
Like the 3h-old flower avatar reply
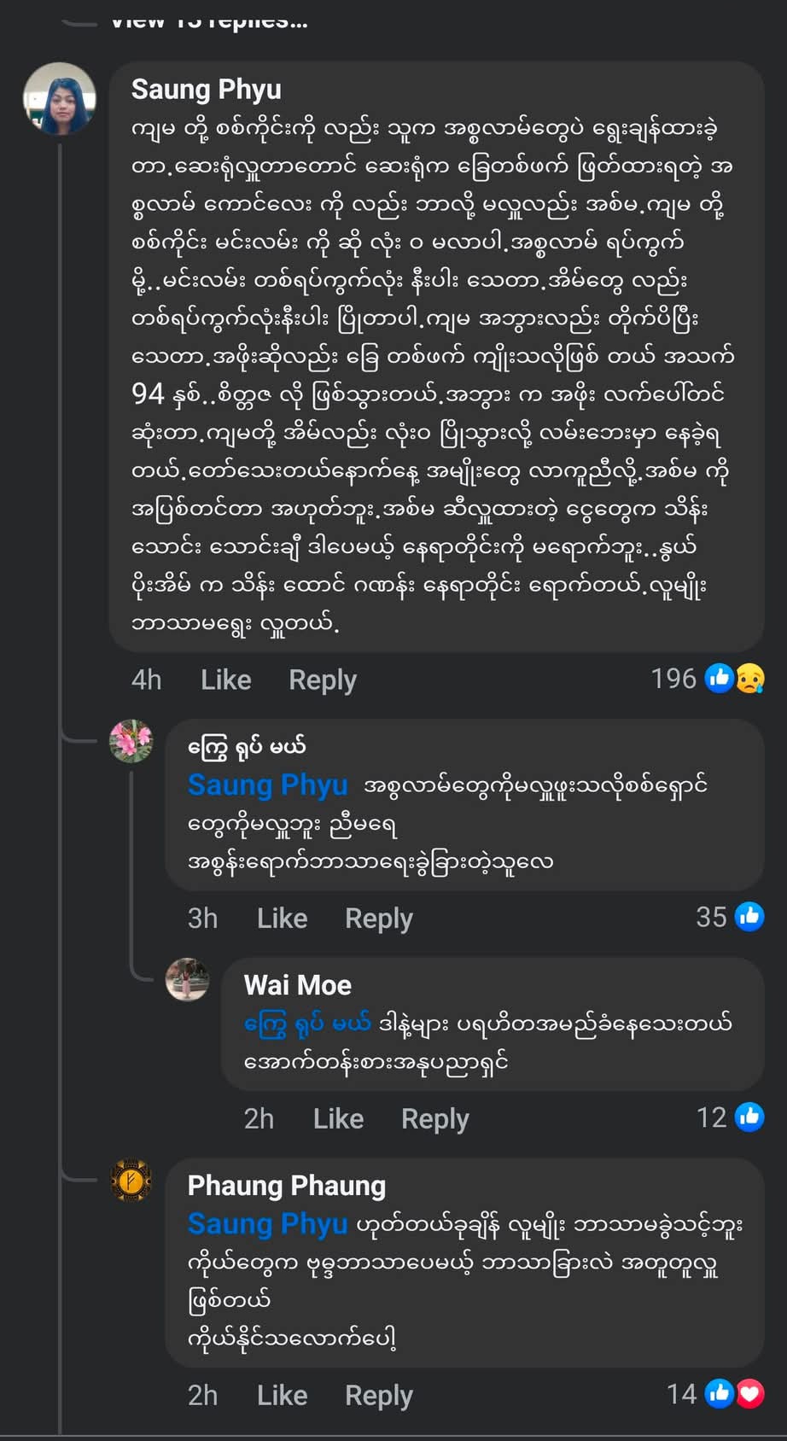coord(282,918)
